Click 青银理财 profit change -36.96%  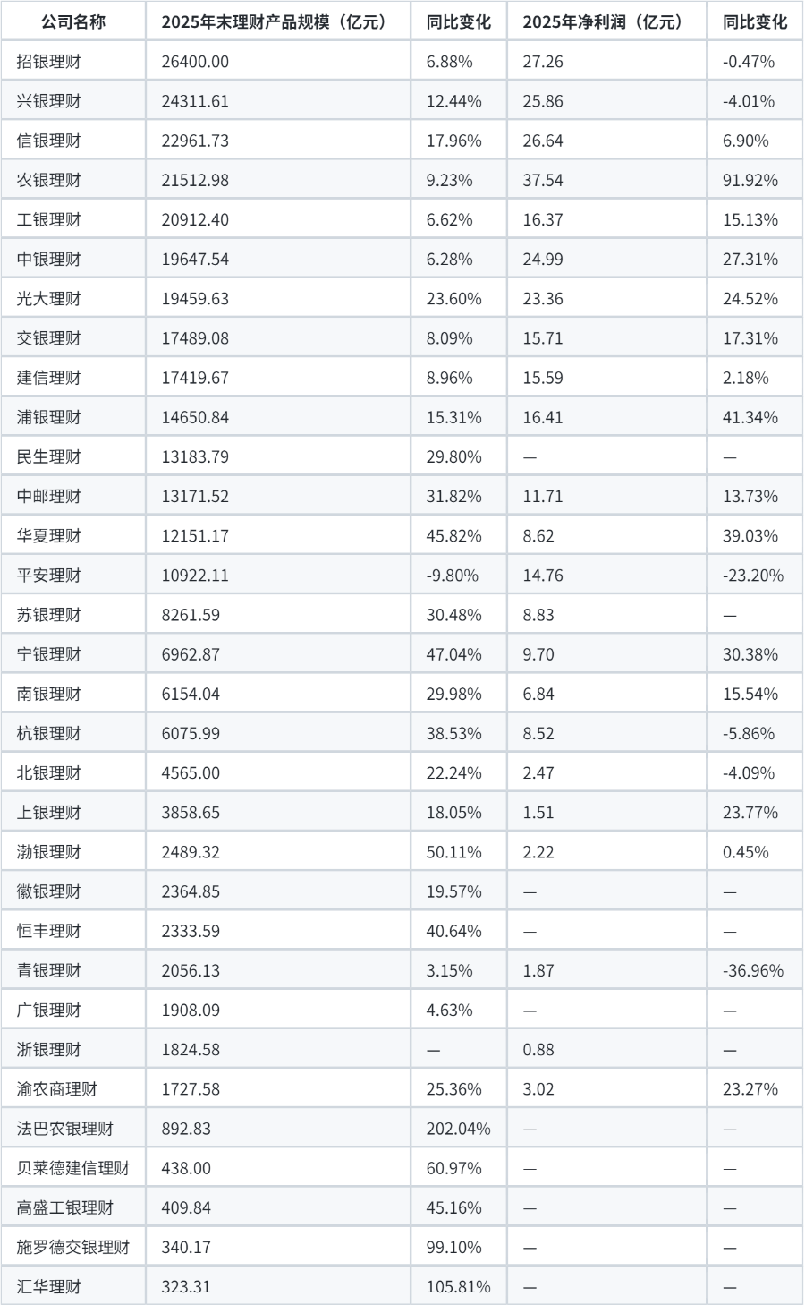click(752, 970)
